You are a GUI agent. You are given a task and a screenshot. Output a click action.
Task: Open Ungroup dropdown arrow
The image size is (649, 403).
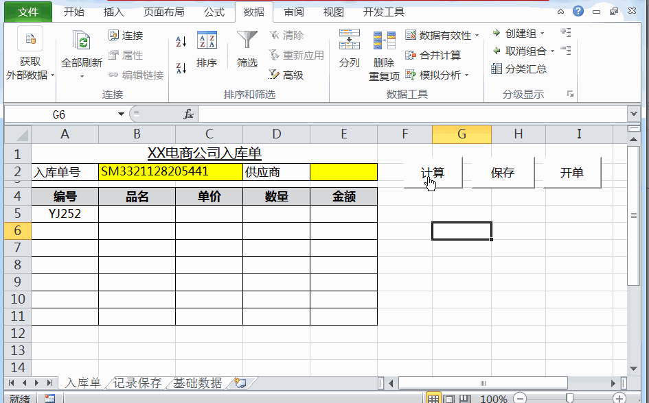click(x=553, y=51)
